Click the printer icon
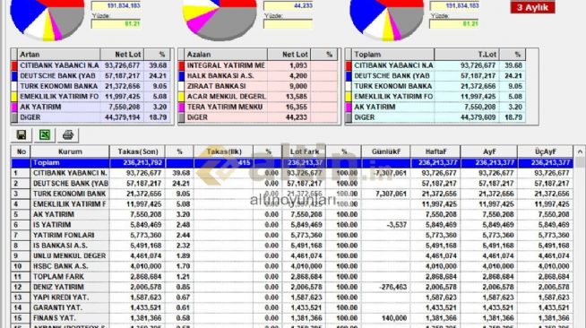The image size is (586, 328). click(x=67, y=134)
